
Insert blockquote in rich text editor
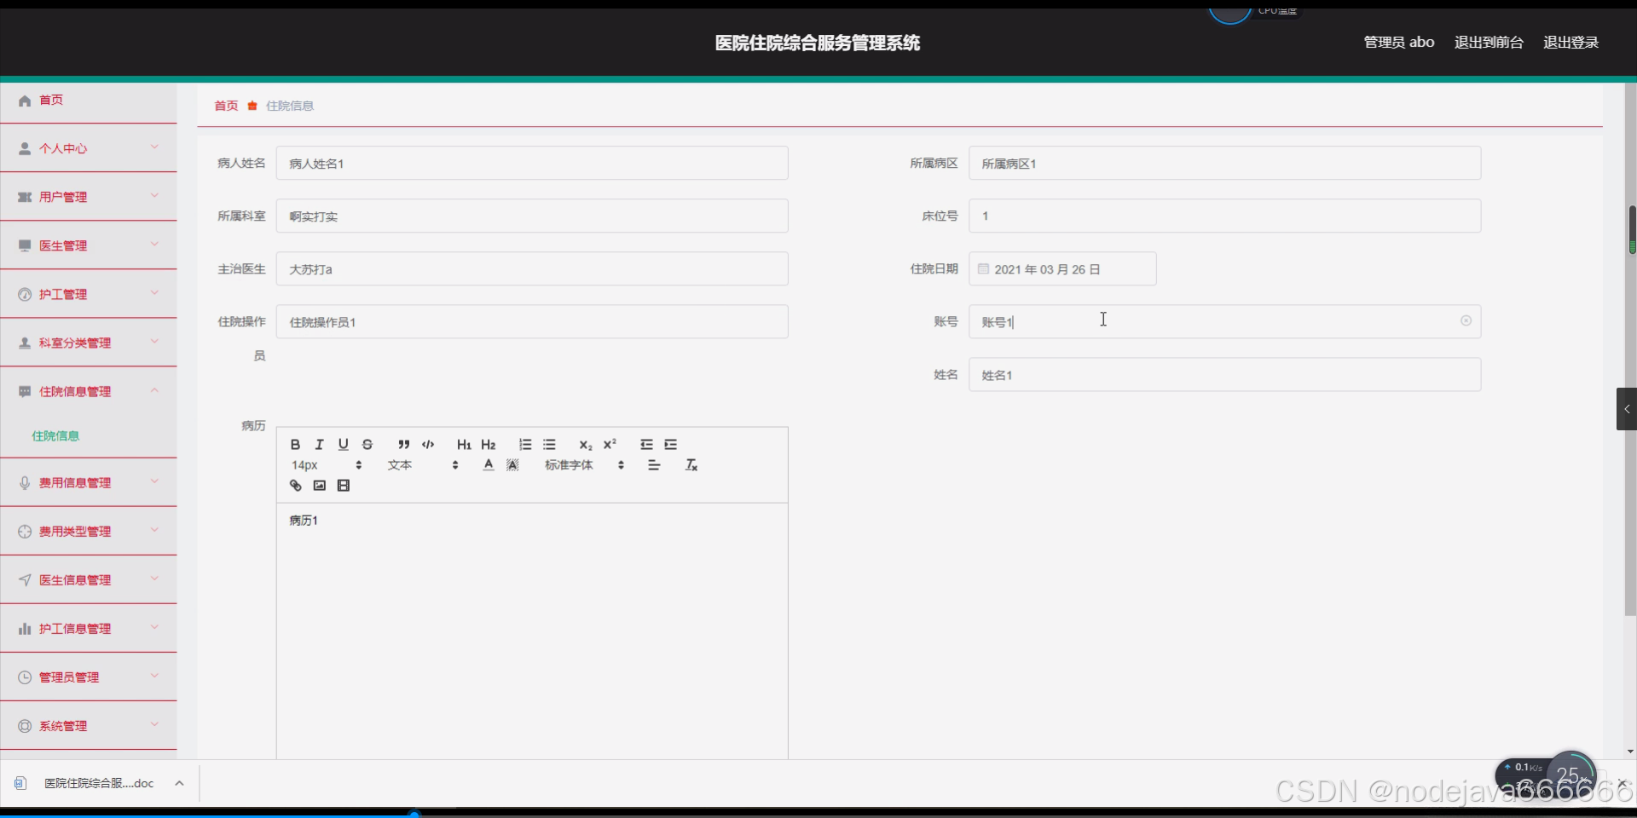[x=404, y=445]
